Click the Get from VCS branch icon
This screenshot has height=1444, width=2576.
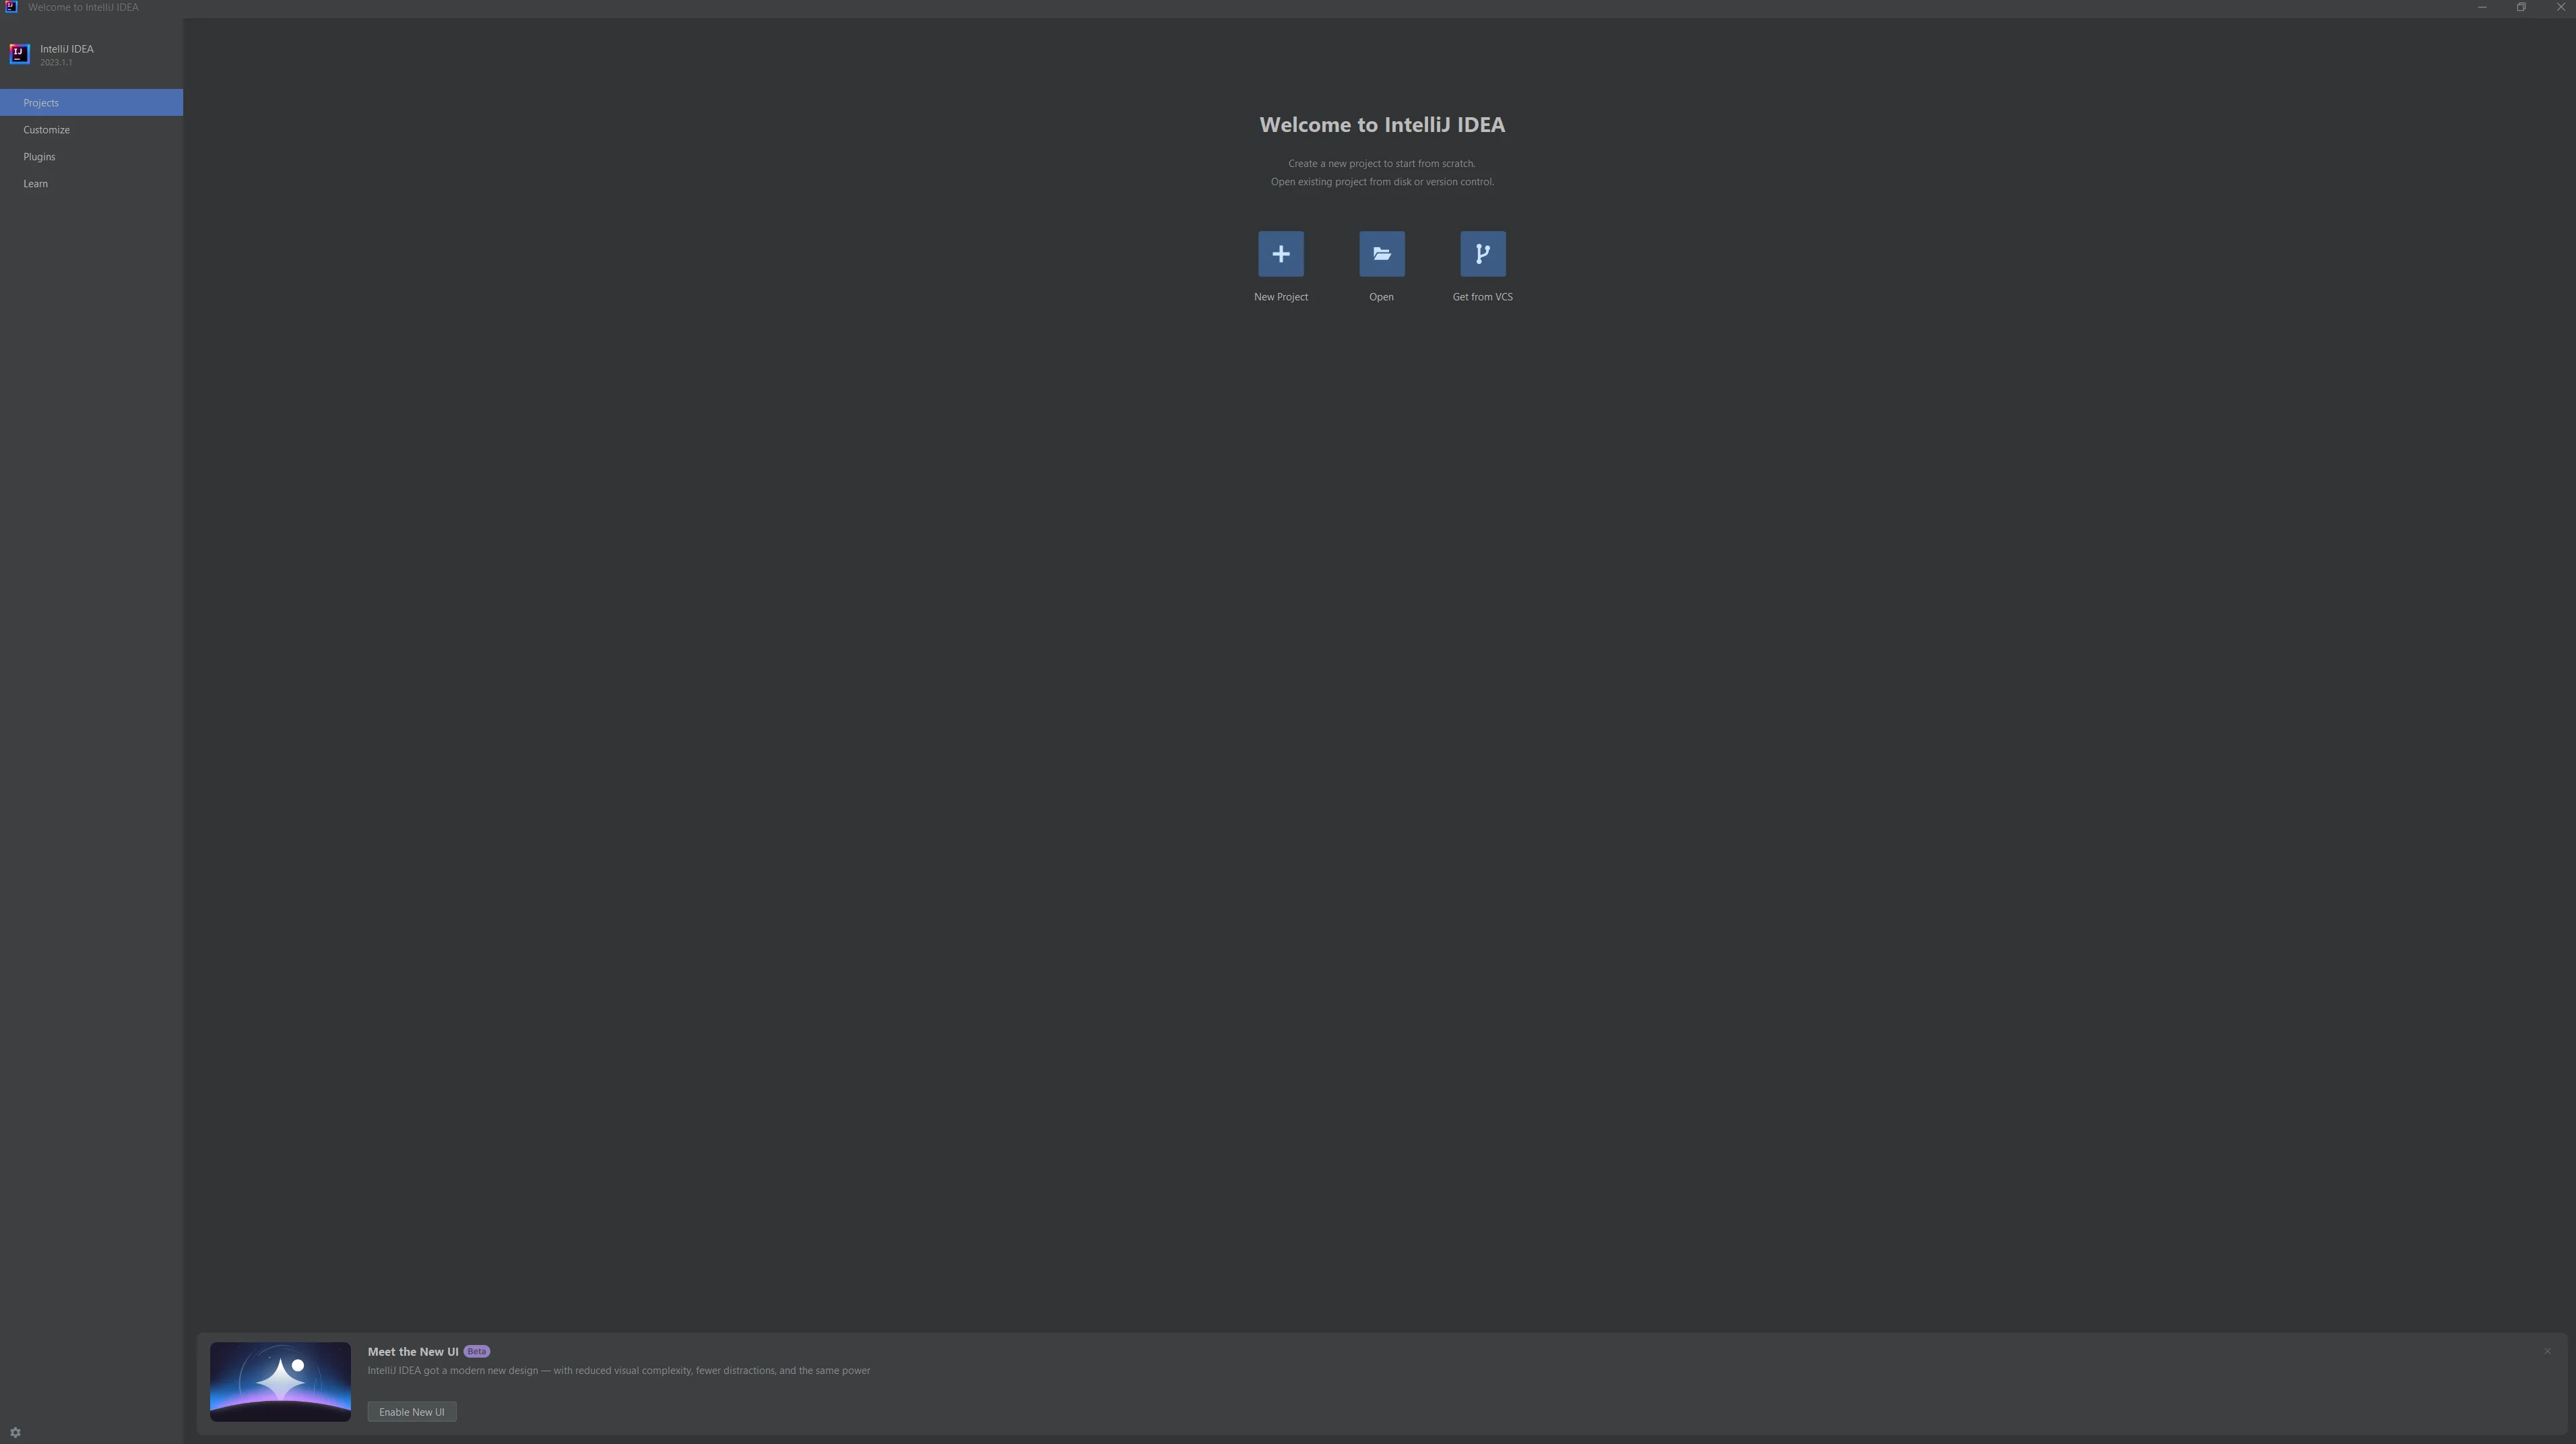click(x=1482, y=254)
